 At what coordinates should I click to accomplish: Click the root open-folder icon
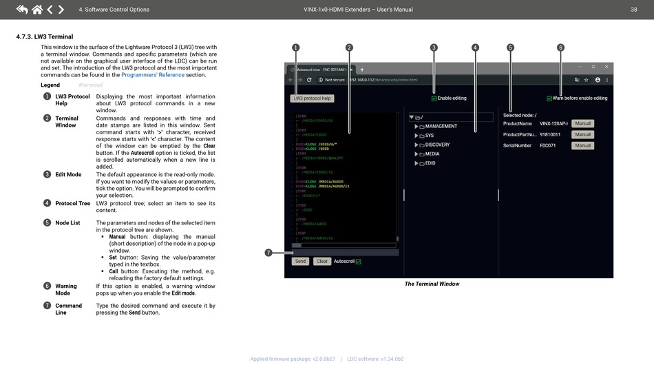coord(417,117)
